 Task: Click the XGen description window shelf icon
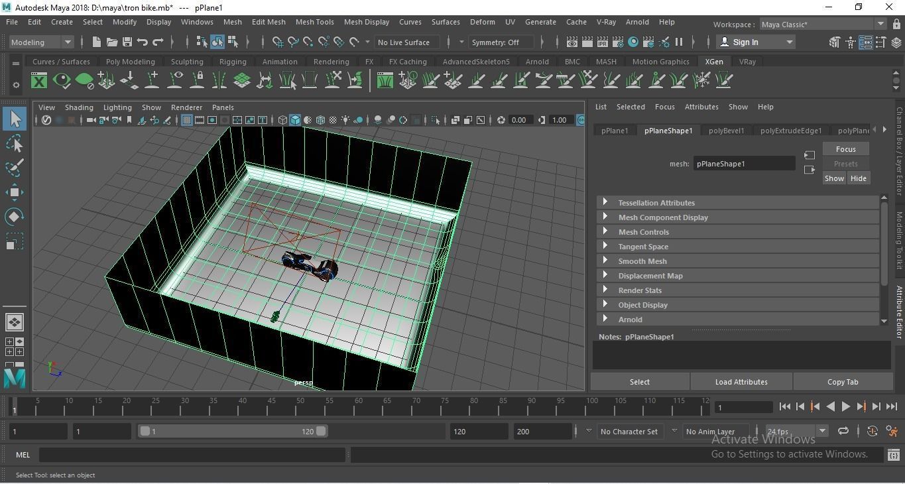39,81
